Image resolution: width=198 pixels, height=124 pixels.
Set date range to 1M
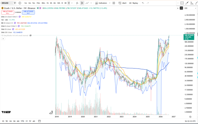pyautogui.click(x=10, y=121)
